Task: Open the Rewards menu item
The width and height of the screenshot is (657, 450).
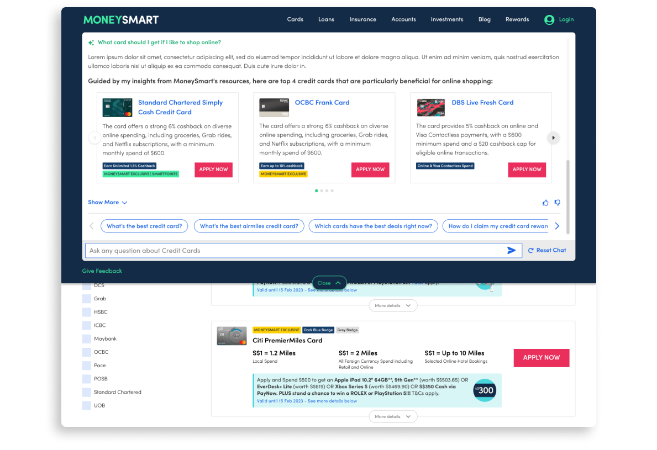Action: [x=517, y=20]
